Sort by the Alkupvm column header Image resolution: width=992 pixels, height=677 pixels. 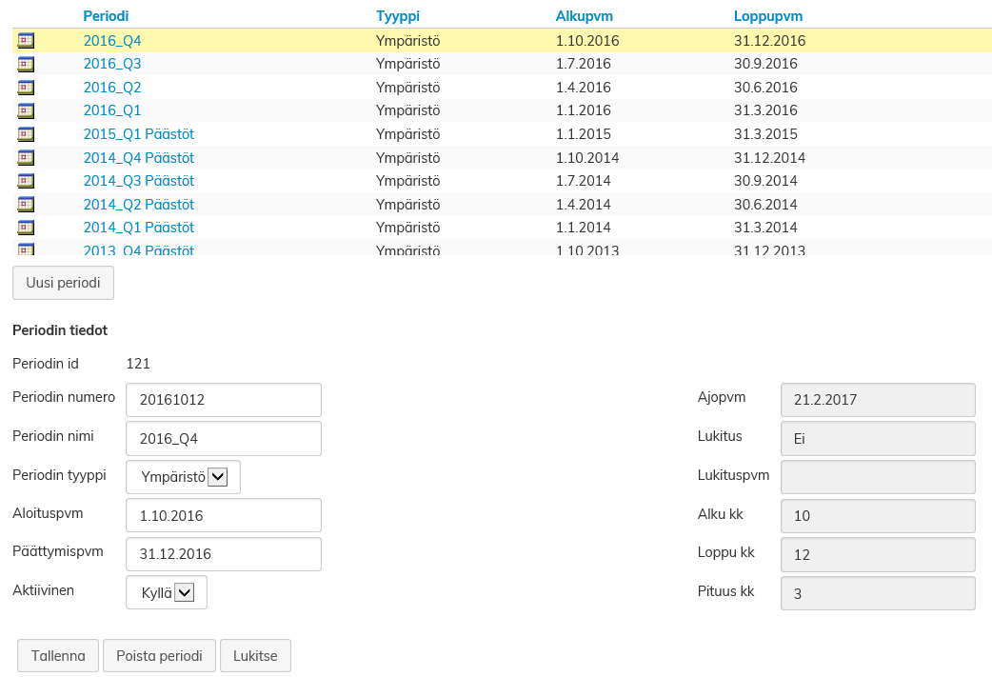(584, 16)
